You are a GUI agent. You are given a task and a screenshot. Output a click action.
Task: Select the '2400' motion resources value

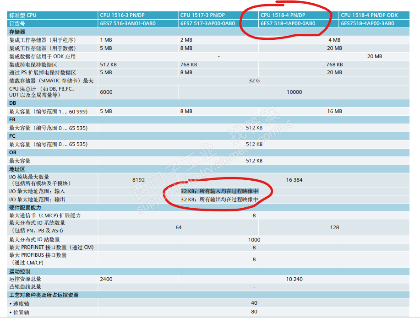coord(106,279)
